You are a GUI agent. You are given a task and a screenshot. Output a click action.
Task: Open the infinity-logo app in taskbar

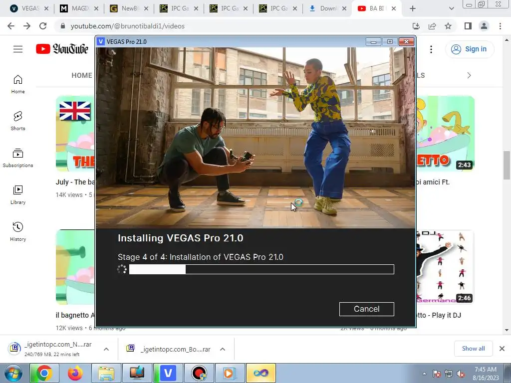(261, 373)
